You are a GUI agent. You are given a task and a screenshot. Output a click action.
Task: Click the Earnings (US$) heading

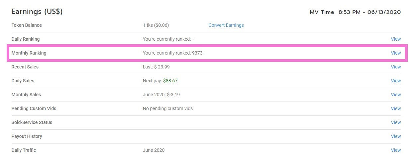pos(37,12)
